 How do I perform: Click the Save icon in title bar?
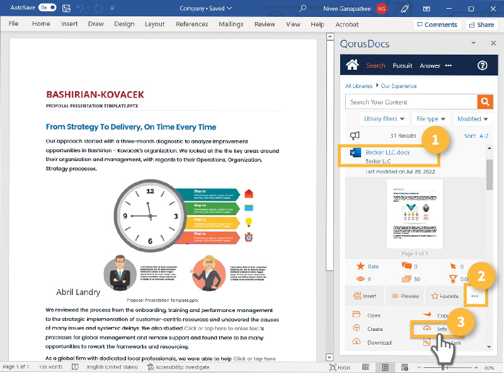[66, 8]
